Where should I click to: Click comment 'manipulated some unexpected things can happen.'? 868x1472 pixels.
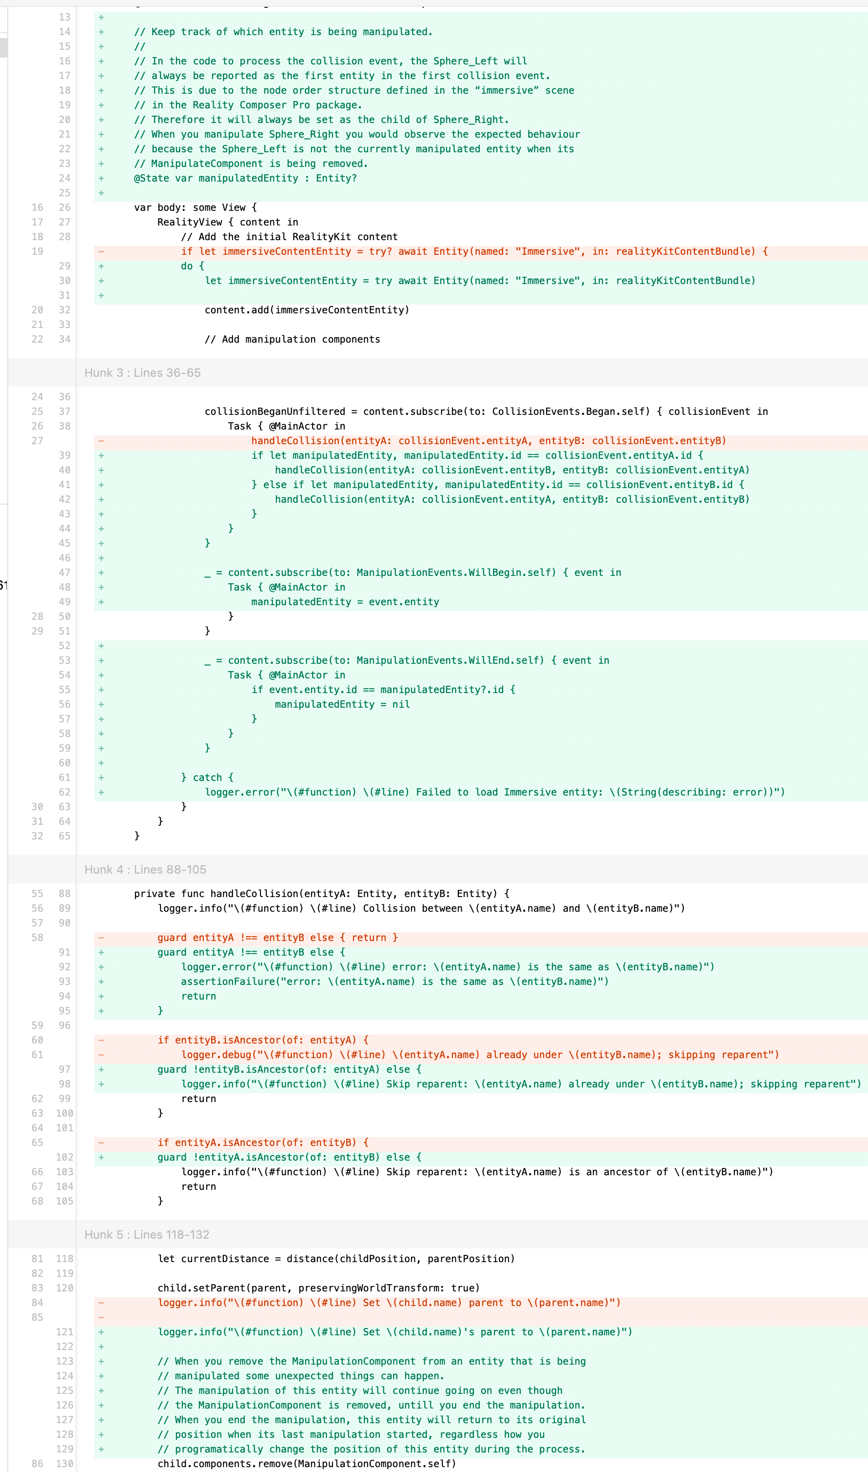pos(301,1376)
